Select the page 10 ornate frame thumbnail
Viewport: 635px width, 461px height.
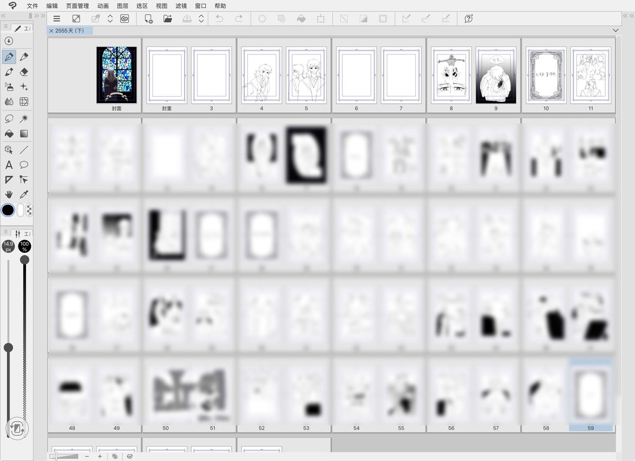pos(546,75)
